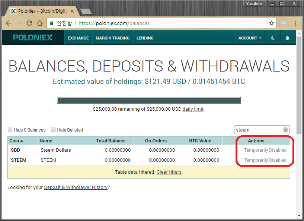Viewport: 304px width, 221px height.
Task: Click the browser forward arrow
Action: tap(19, 23)
